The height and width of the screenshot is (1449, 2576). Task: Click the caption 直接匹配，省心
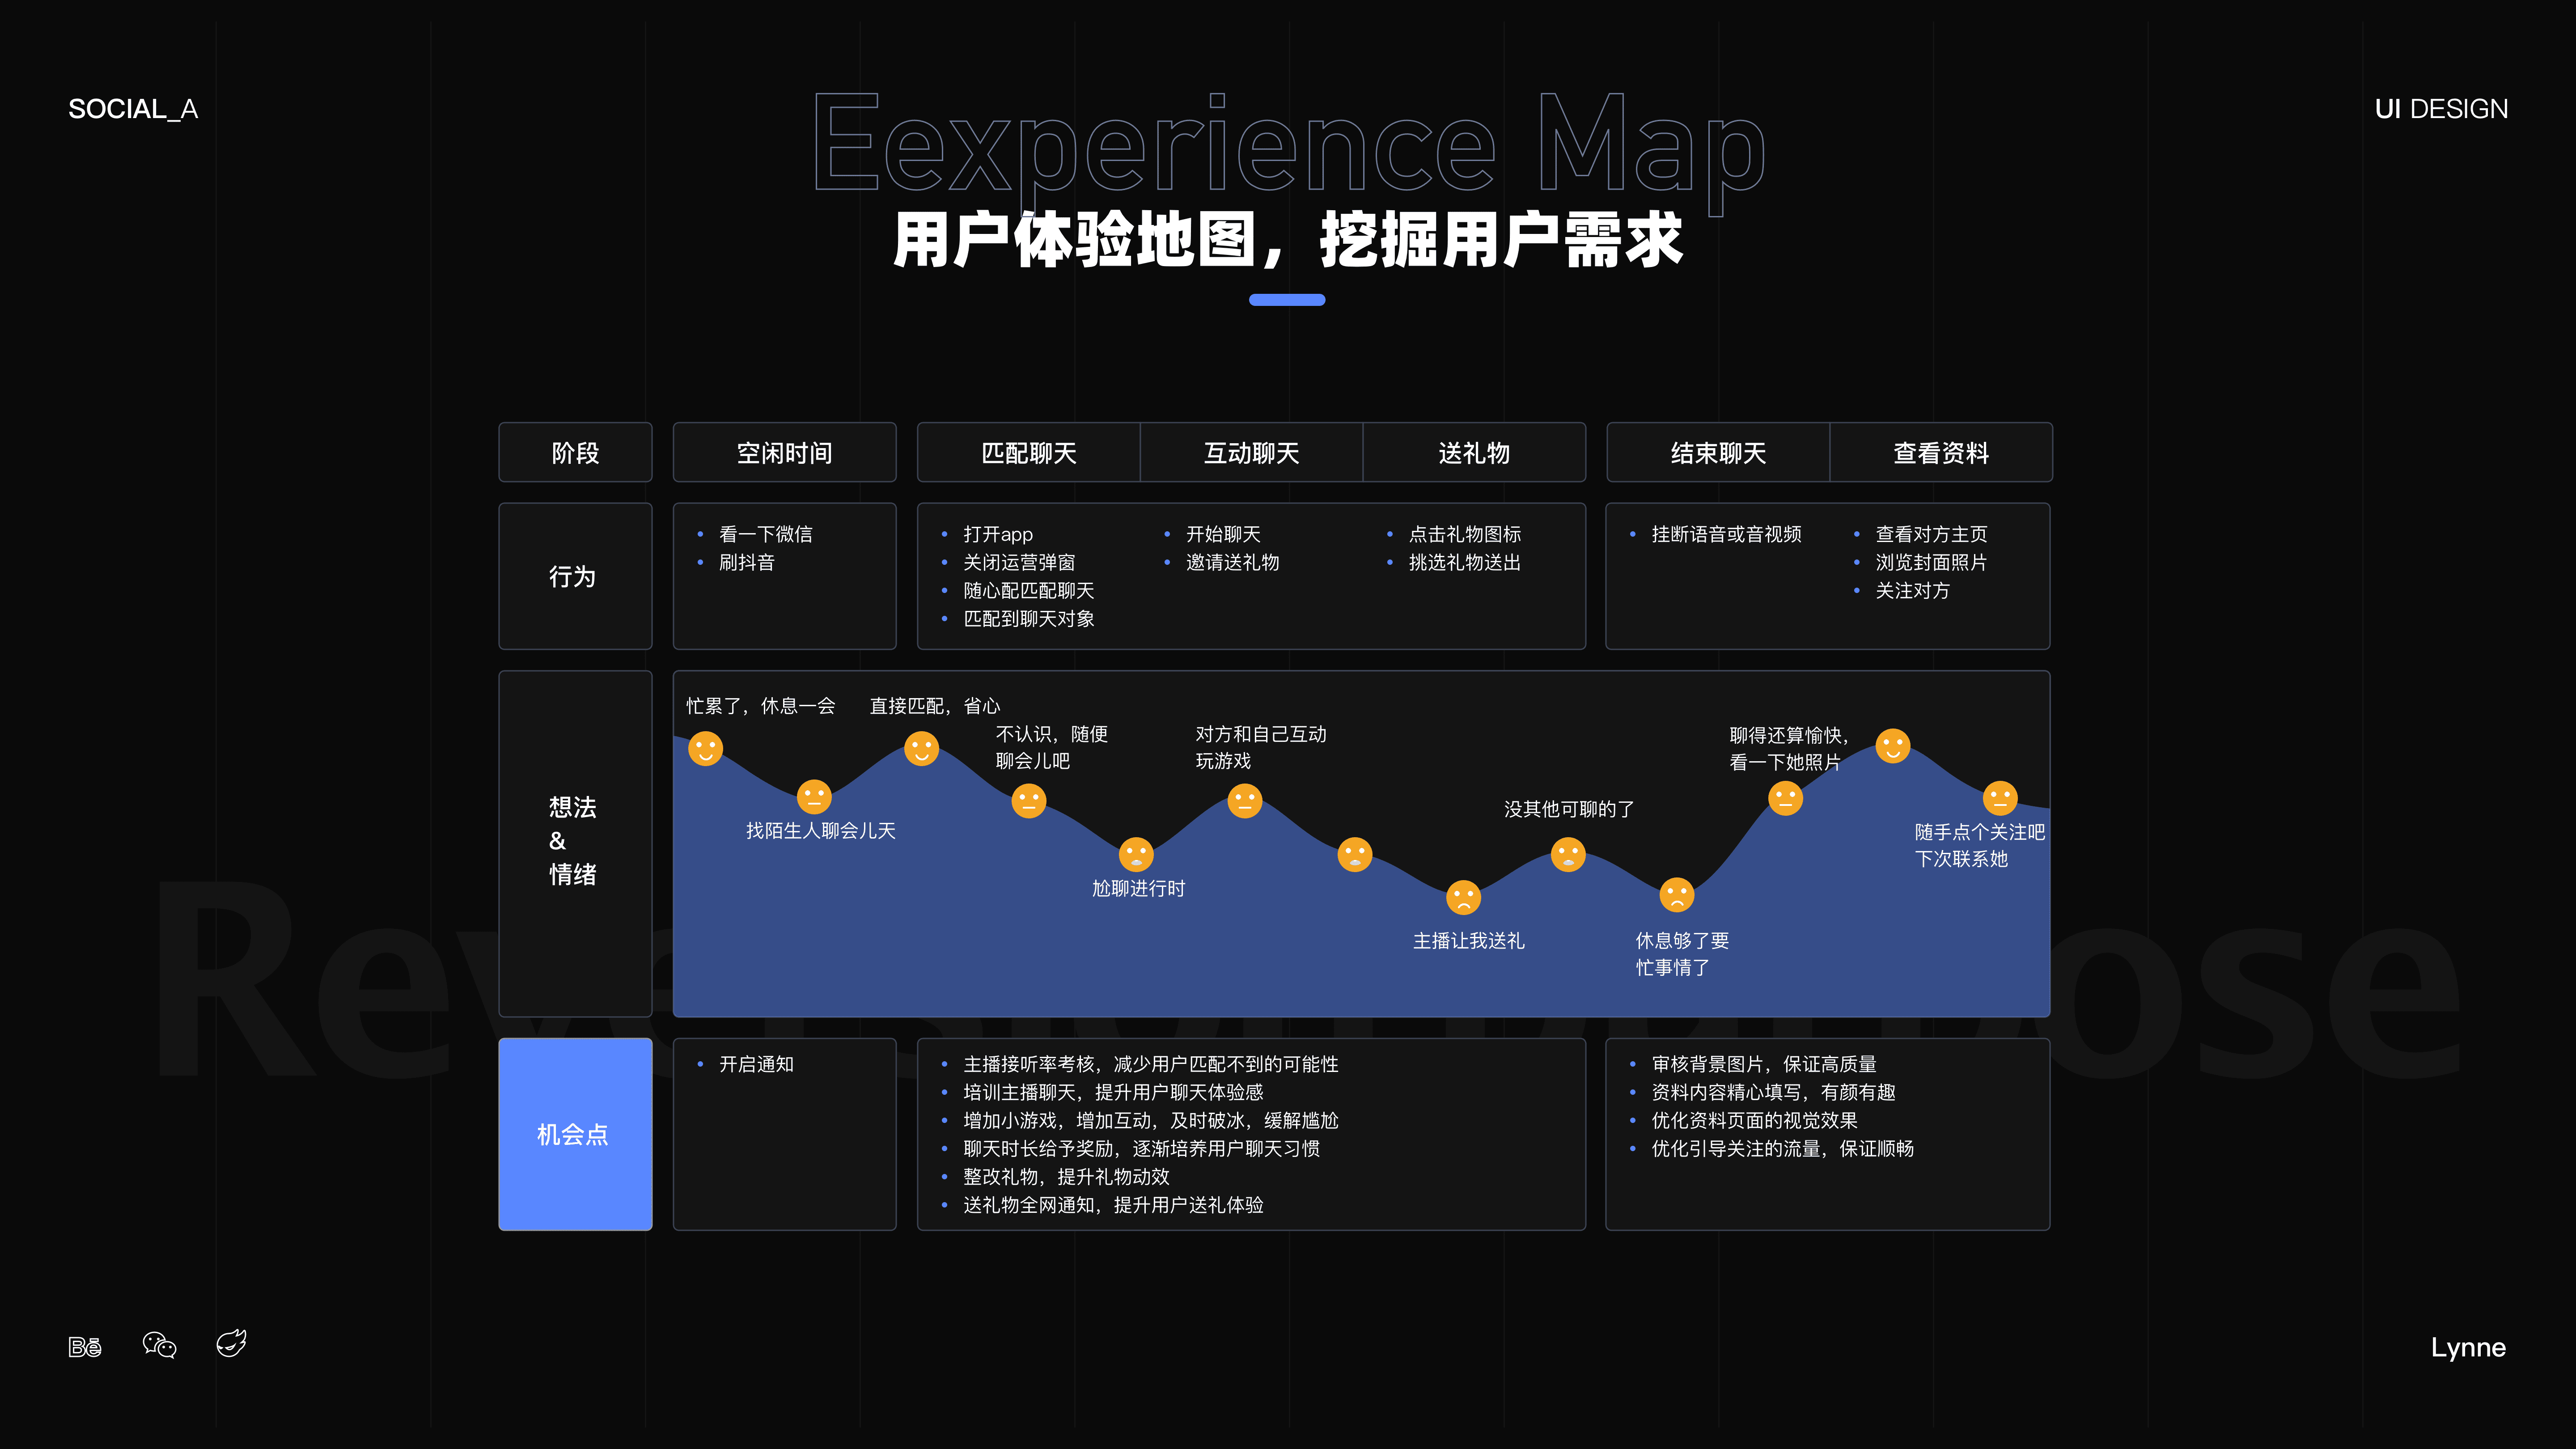point(935,706)
